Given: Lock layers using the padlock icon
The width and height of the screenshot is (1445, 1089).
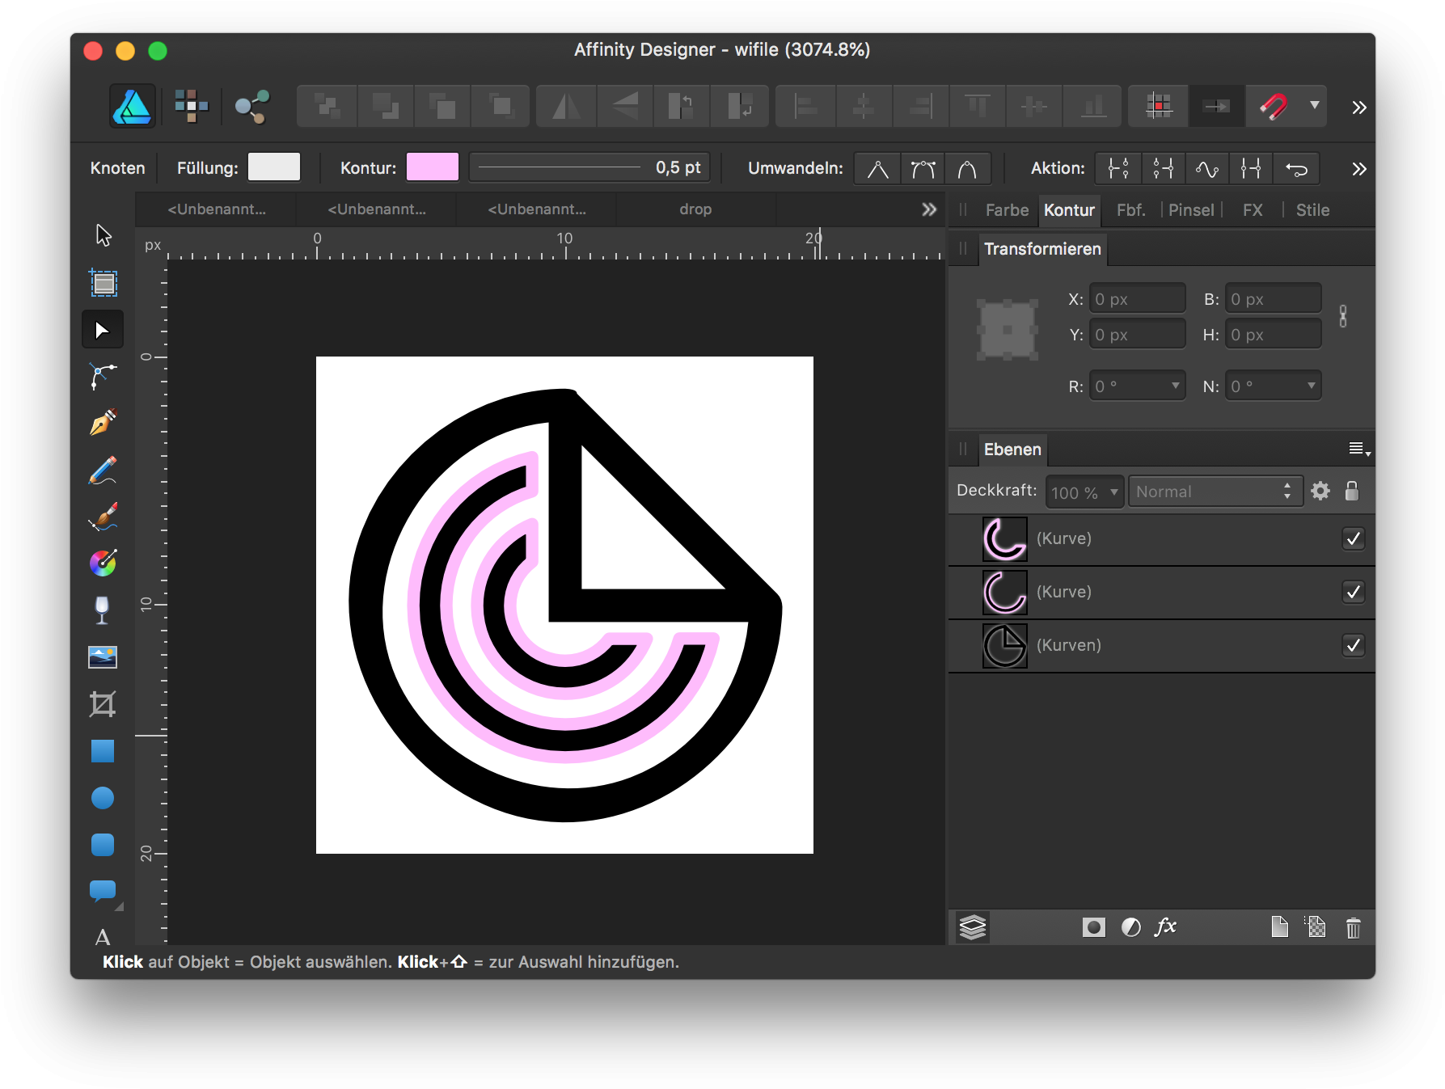Looking at the screenshot, I should pos(1352,491).
